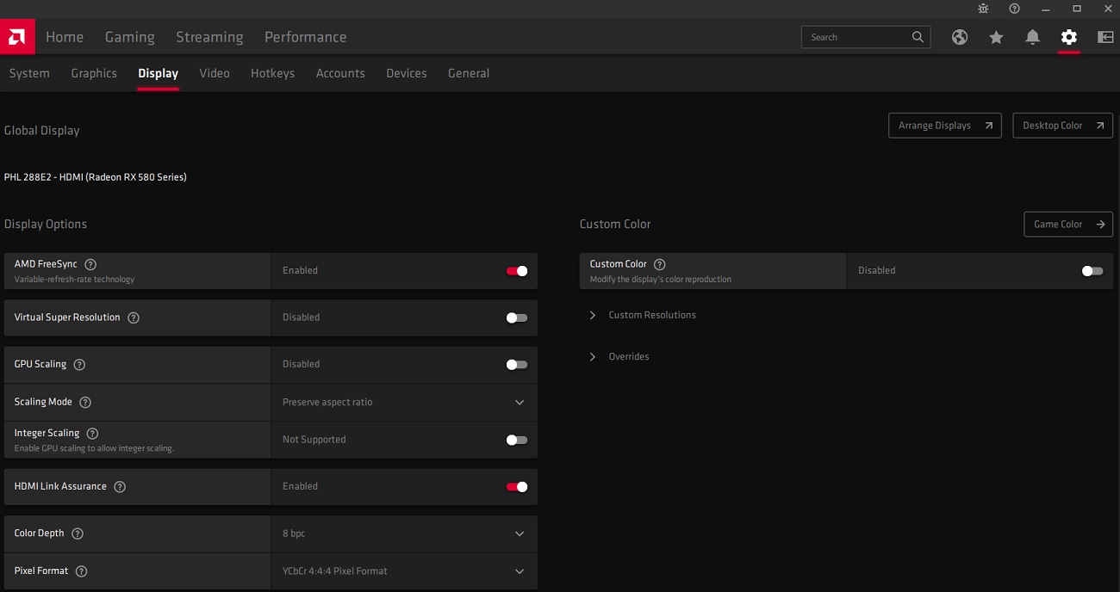Screen dimensions: 1120x592
Task: Select the Display sub-tab
Action: [x=159, y=73]
